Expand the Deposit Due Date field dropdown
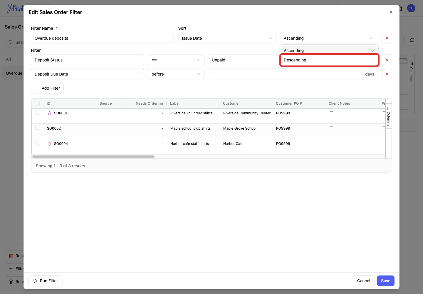The width and height of the screenshot is (423, 294). click(88, 74)
